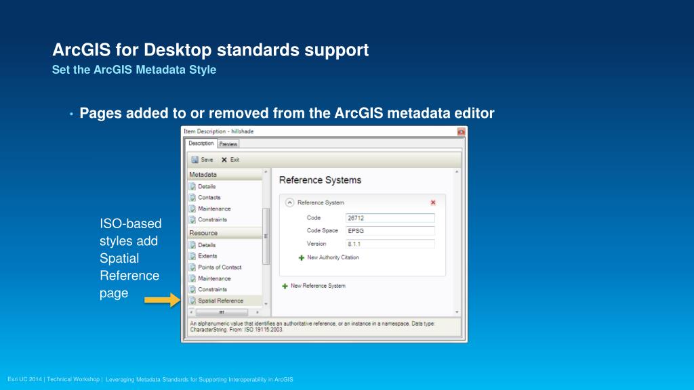The image size is (694, 390).
Task: Click the page list vertical scrollbar thumb
Action: click(x=266, y=236)
